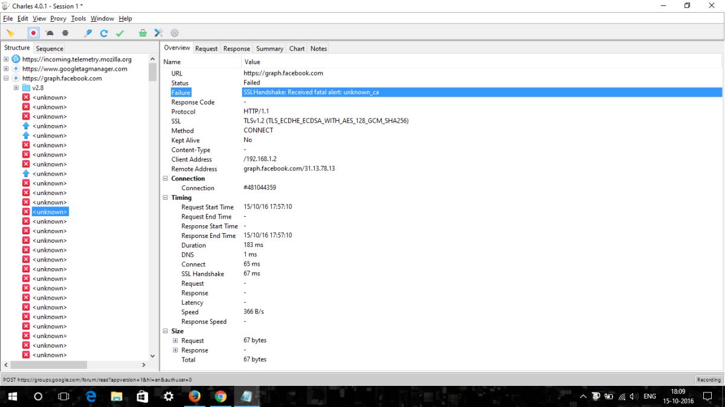Select the highlighted <unknown> tree entry
Viewport: 725px width, 407px height.
coord(50,212)
